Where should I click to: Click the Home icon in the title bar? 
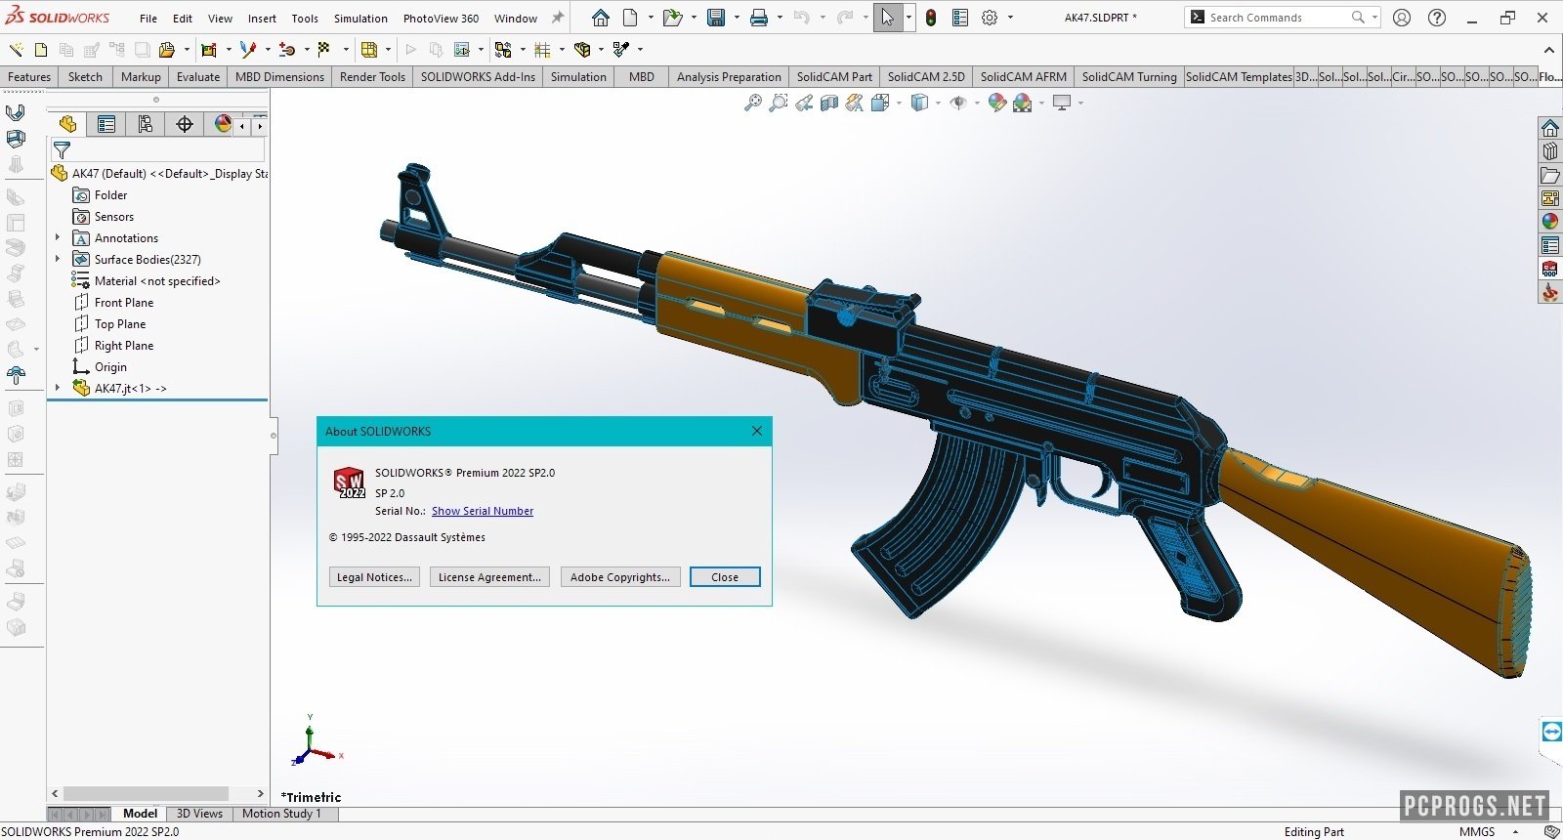tap(601, 18)
